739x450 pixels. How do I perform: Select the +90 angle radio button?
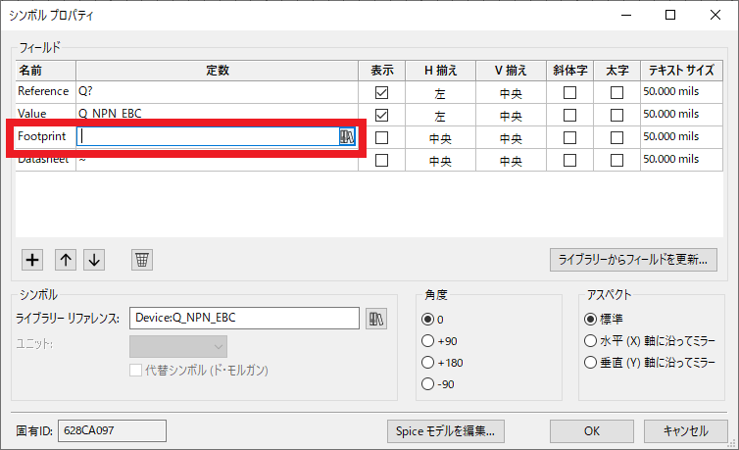coord(427,340)
